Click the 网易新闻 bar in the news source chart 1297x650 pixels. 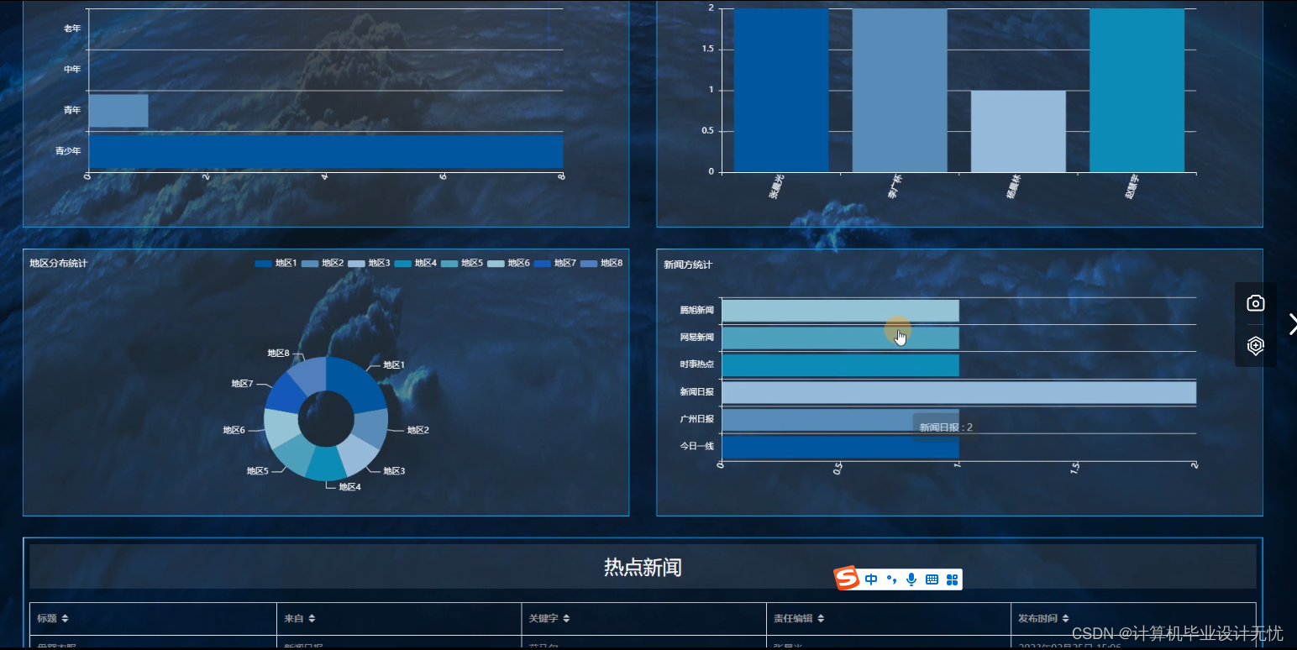pyautogui.click(x=840, y=338)
